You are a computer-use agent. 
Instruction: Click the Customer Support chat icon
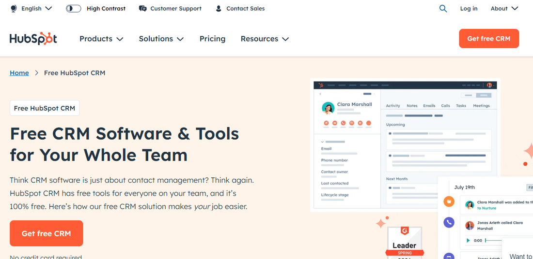[x=143, y=9]
